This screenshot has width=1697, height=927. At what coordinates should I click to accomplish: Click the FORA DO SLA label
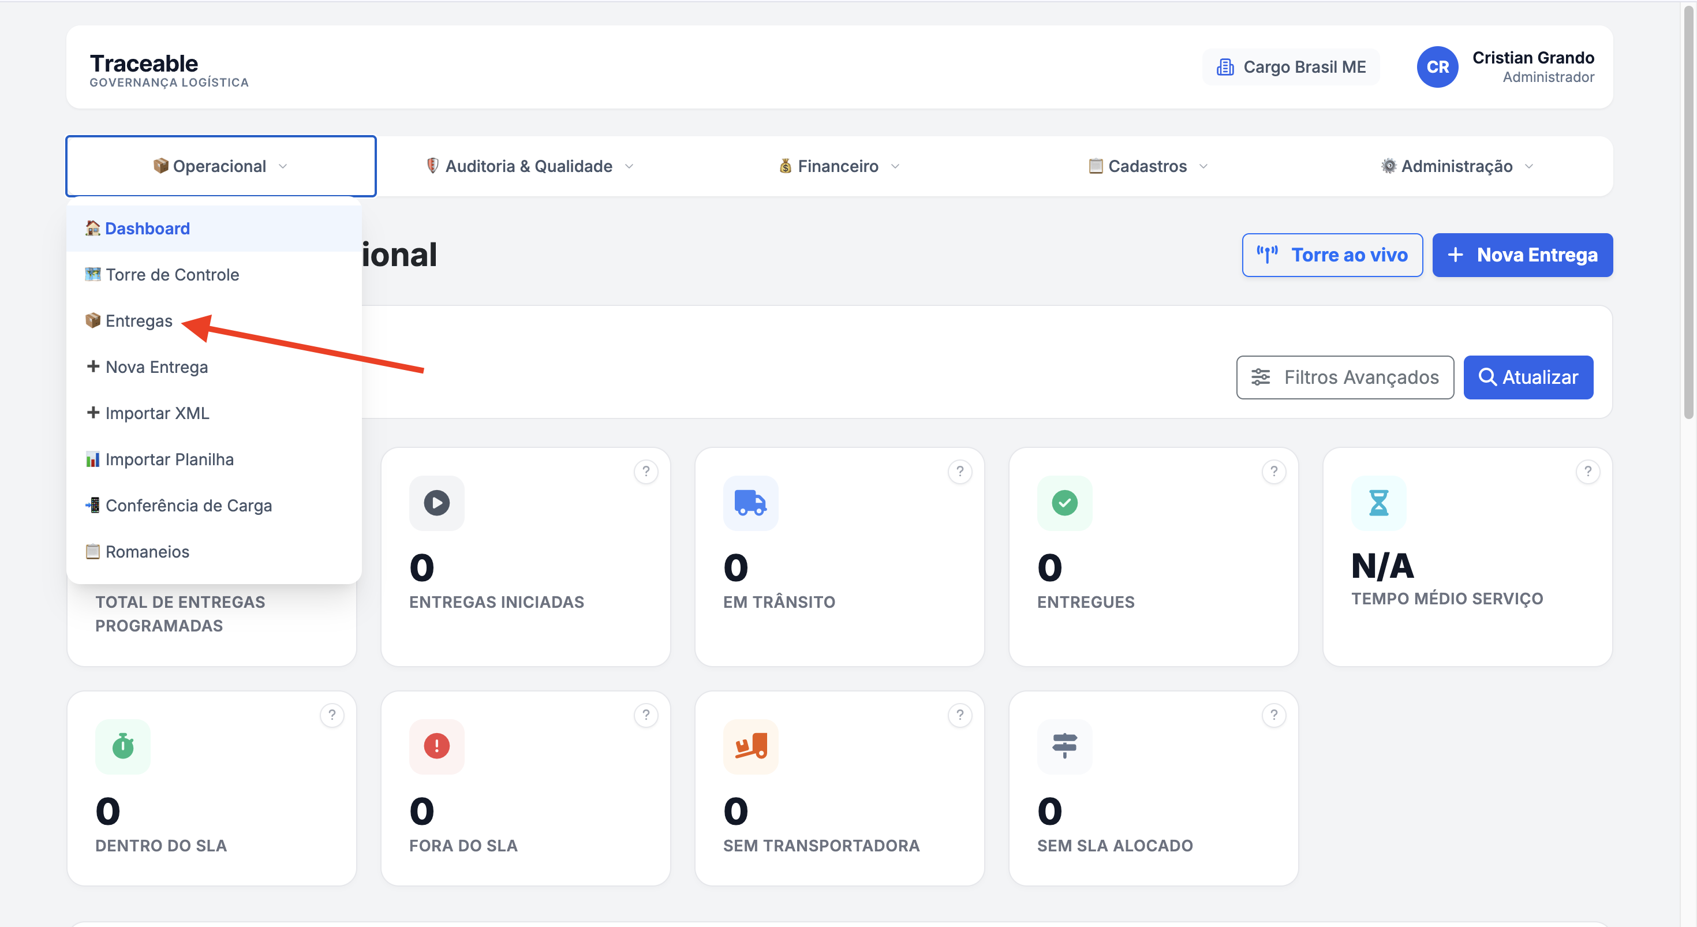pos(464,846)
